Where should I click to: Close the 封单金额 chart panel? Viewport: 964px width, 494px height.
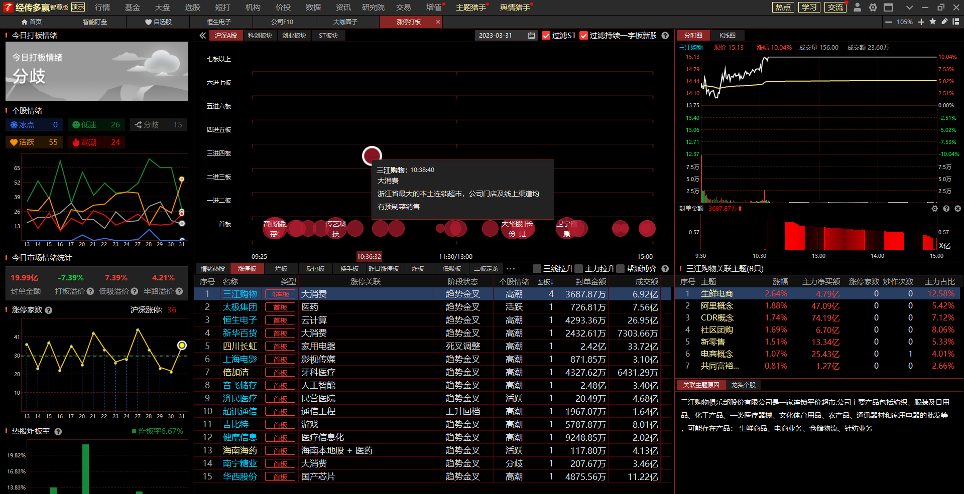(x=957, y=208)
